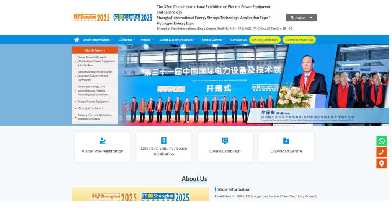Select Transmission and Distribution Secondary Equipment
Image resolution: width=392 pixels, height=220 pixels.
point(95,76)
